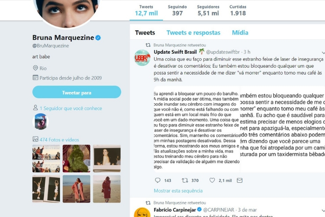Send tweet via direct message envelope icon

[x=240, y=180]
